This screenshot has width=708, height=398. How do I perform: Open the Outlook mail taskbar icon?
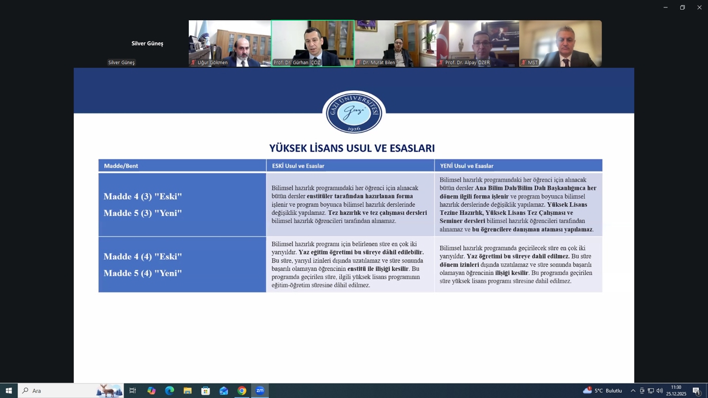click(x=223, y=391)
